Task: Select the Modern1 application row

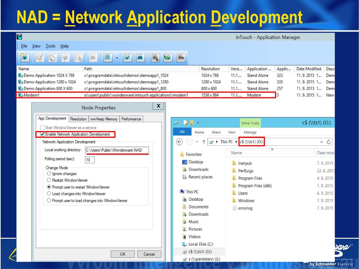Action: [x=175, y=95]
